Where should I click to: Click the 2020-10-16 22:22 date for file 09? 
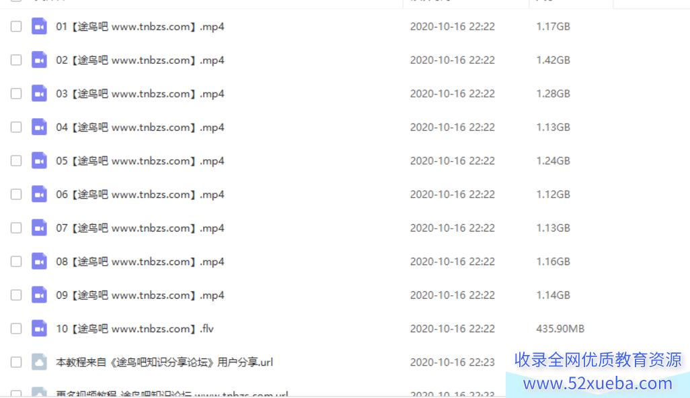click(453, 295)
